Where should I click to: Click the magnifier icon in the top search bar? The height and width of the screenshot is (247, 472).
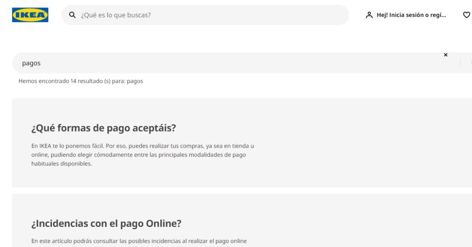[x=72, y=15]
